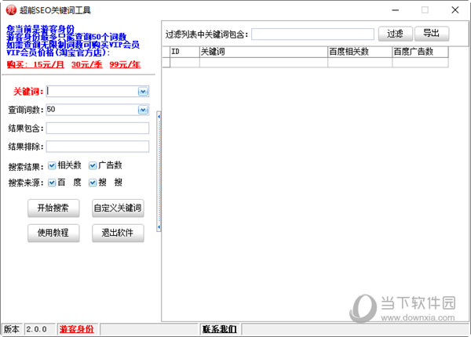Sort by 关键词 column header
The width and height of the screenshot is (471, 337).
(x=264, y=52)
